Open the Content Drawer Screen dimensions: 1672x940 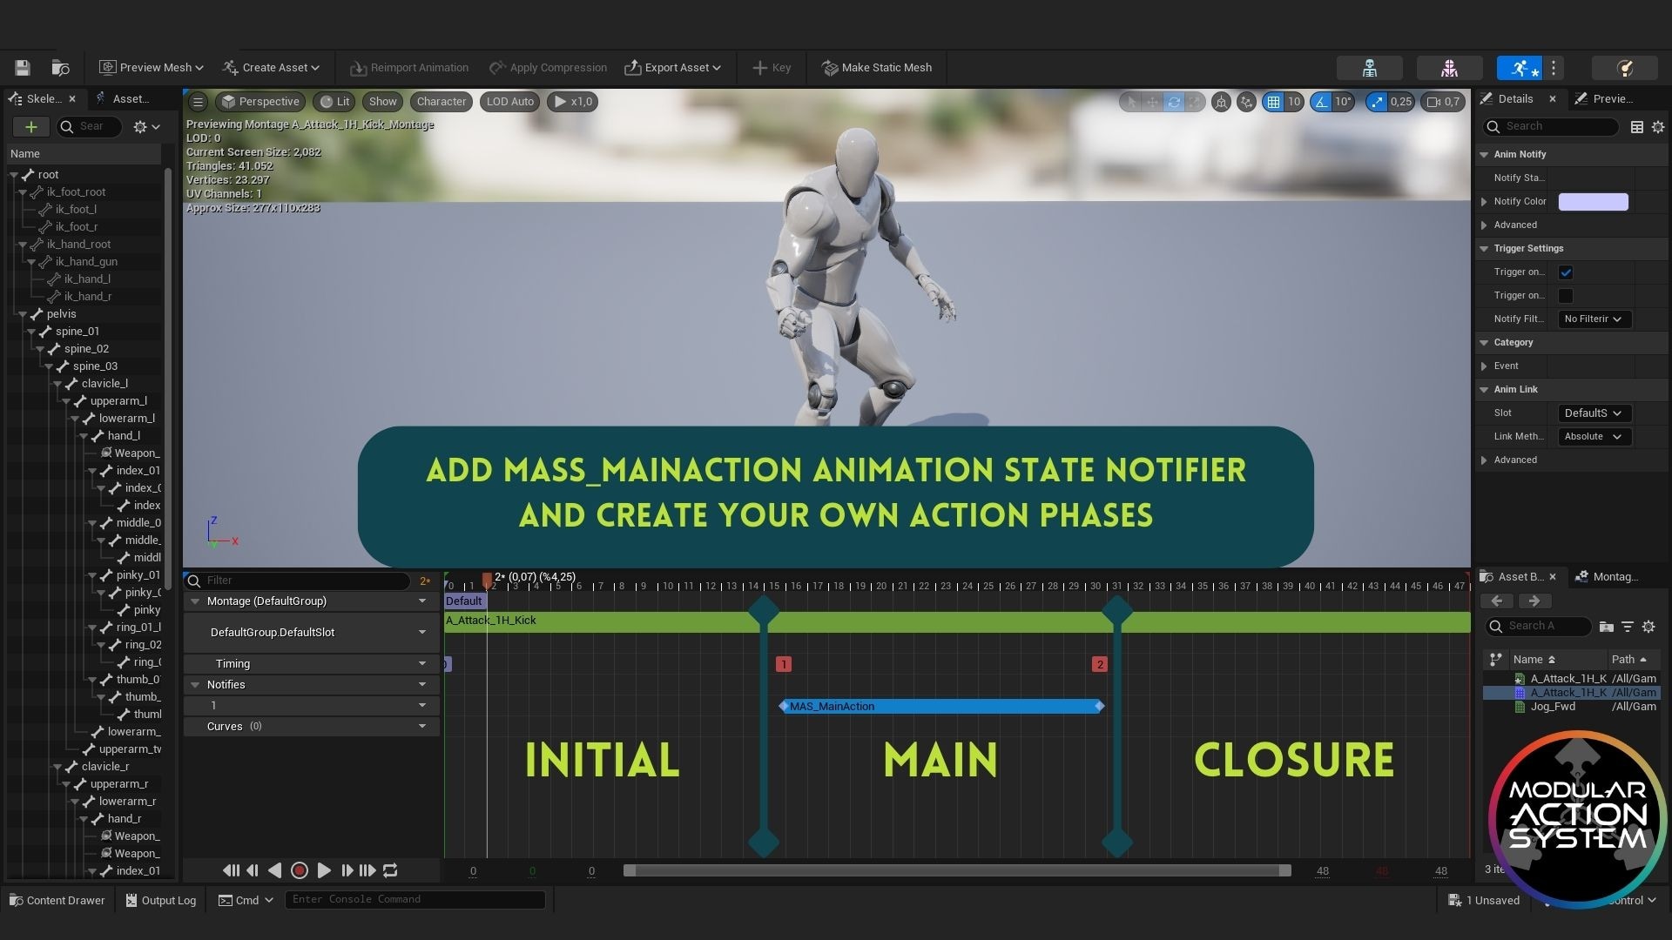tap(56, 900)
